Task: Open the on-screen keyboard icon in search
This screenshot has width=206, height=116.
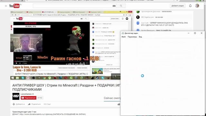Action: pos(114,6)
